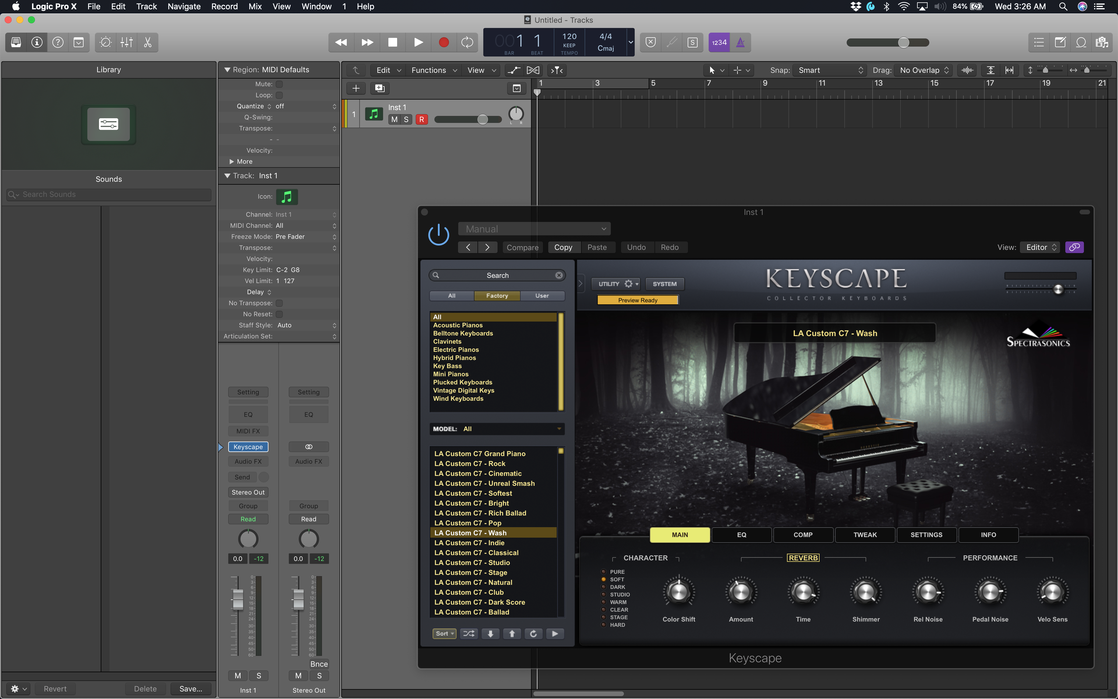
Task: Enable the Metronome click button
Action: (x=740, y=43)
